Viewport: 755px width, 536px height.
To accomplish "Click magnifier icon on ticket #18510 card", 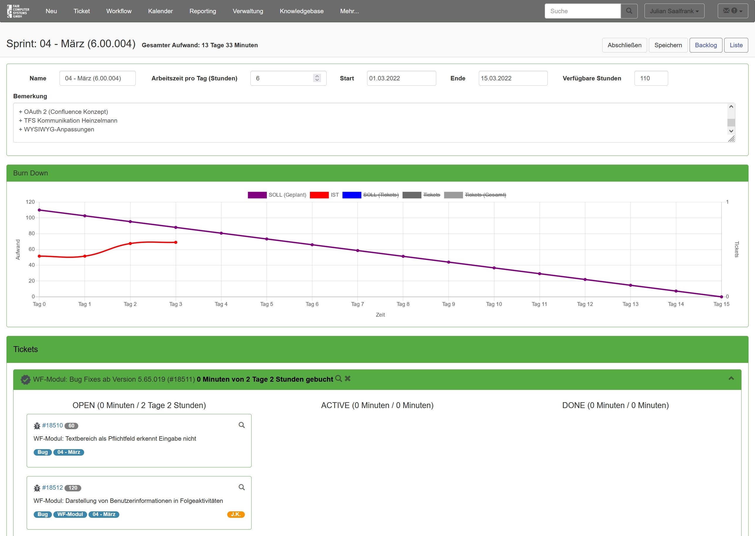I will point(241,425).
